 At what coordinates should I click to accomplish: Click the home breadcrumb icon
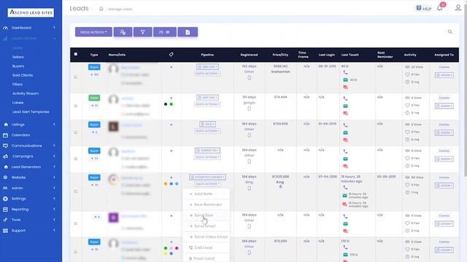pyautogui.click(x=101, y=9)
